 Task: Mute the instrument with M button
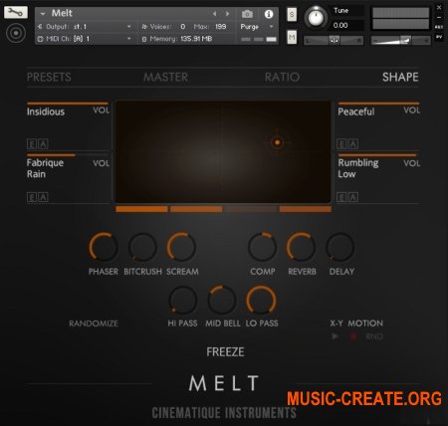click(292, 37)
